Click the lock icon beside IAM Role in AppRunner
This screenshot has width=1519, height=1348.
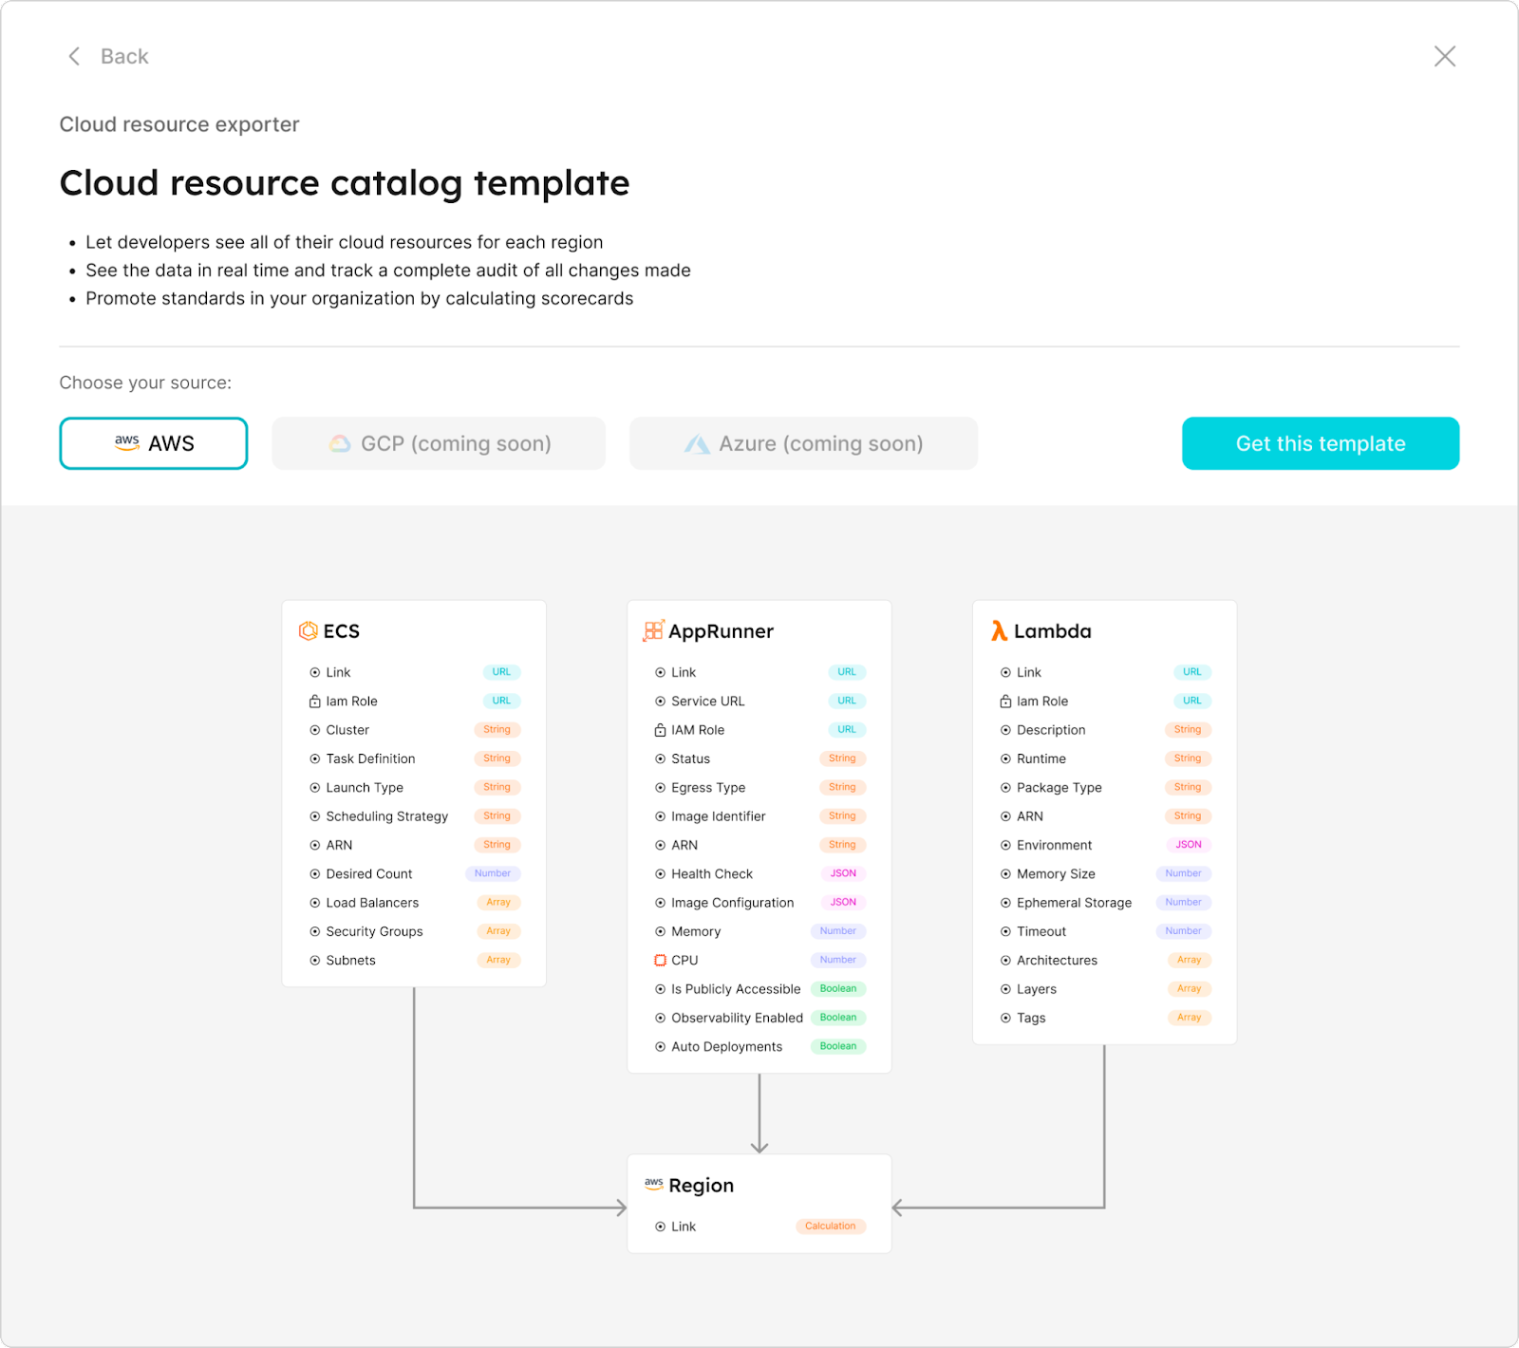click(x=660, y=730)
